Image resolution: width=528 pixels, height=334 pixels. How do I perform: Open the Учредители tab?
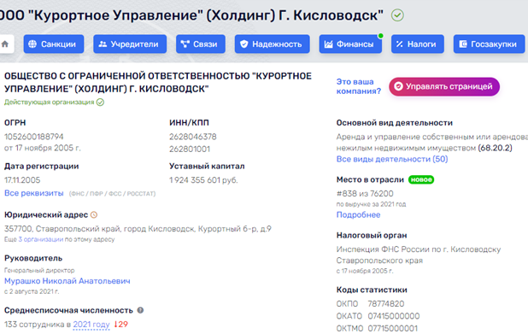pyautogui.click(x=130, y=44)
